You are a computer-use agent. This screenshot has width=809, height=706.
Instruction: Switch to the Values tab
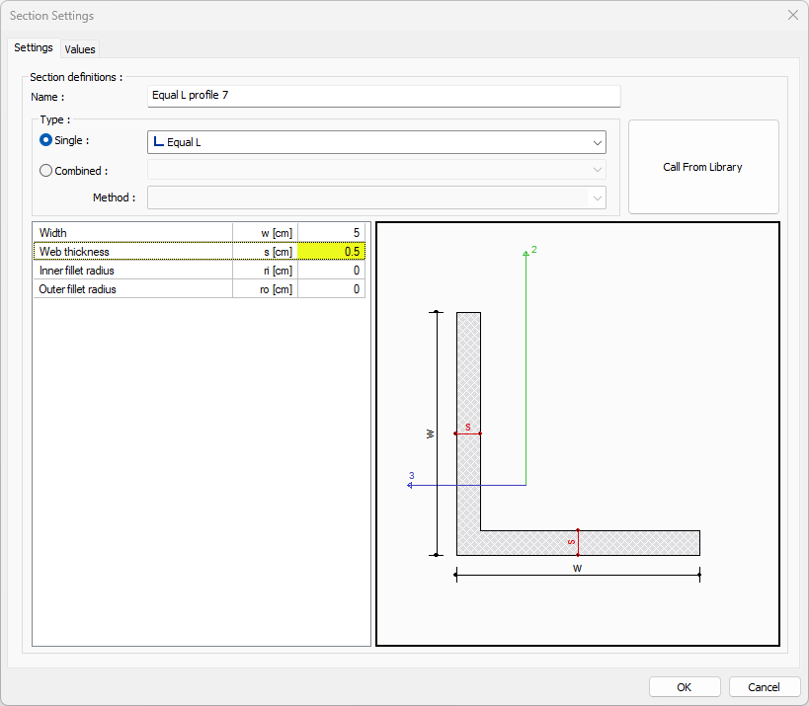[80, 48]
